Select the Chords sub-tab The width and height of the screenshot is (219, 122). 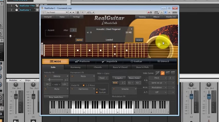click(x=98, y=67)
